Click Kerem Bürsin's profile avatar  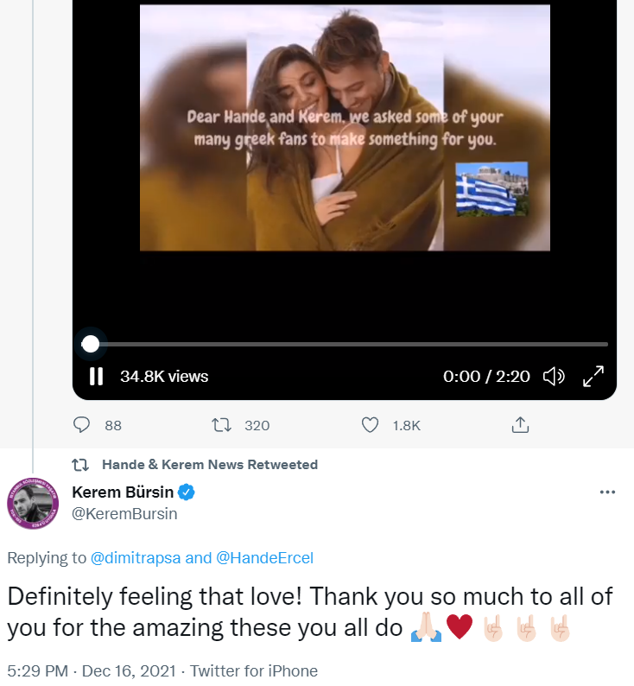click(32, 504)
